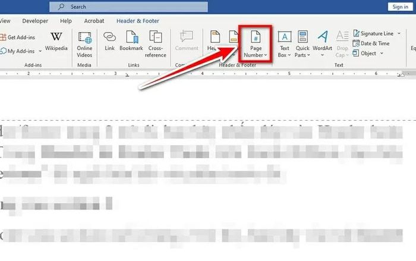Click into the Search box
The image size is (416, 261).
[128, 7]
